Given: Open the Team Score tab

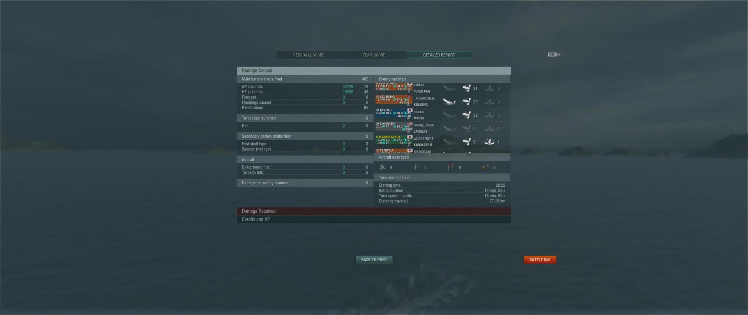Looking at the screenshot, I should 374,55.
